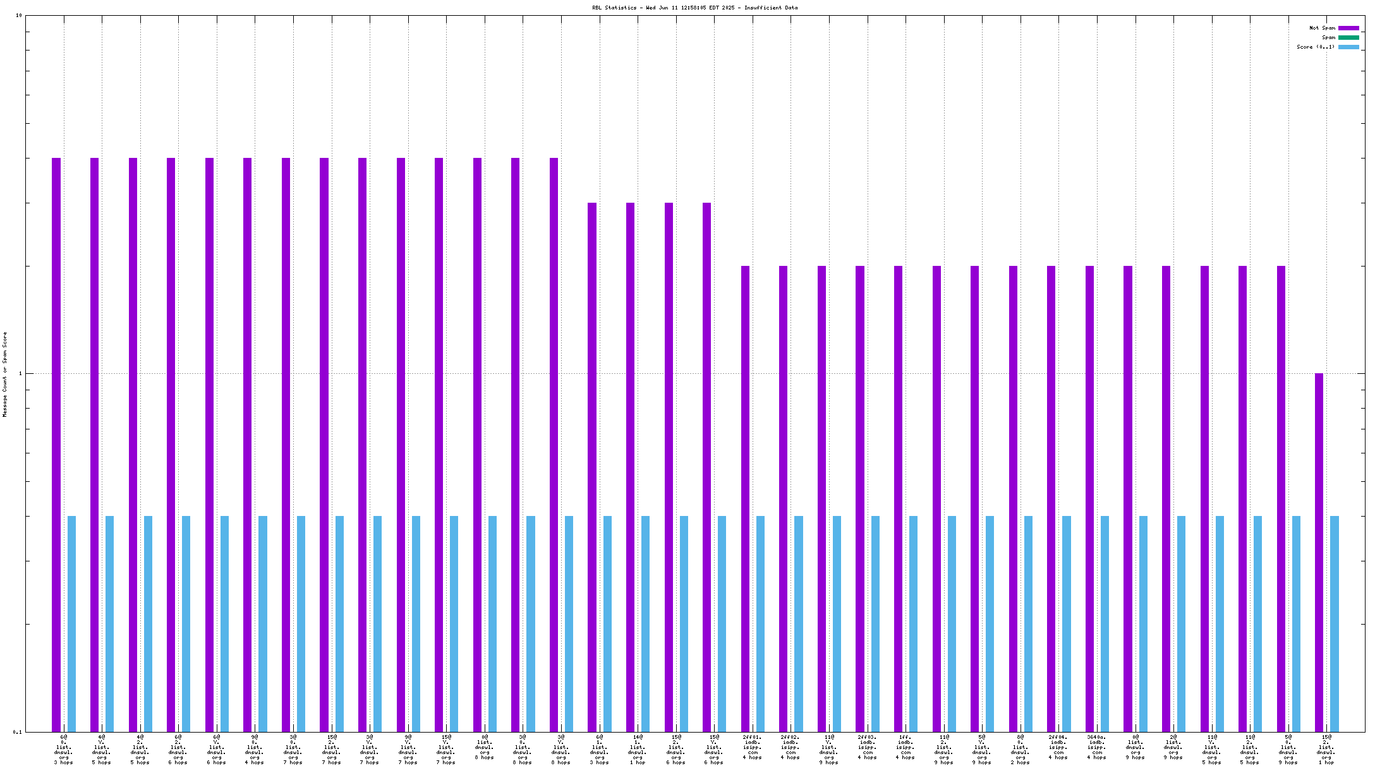
Task: Click the last blue Score bar
Action: coord(1335,624)
